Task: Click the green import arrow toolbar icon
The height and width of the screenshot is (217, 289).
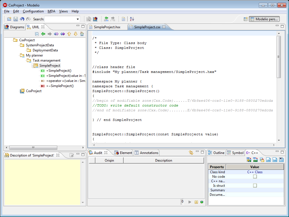Action: click(x=106, y=19)
